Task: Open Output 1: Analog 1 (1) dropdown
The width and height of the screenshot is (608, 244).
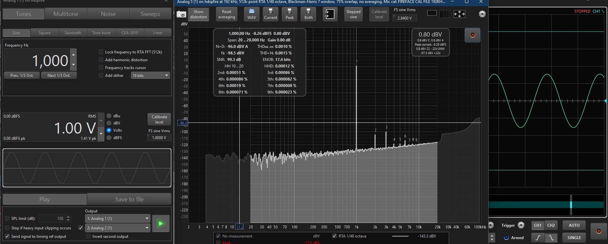Action: pyautogui.click(x=118, y=219)
